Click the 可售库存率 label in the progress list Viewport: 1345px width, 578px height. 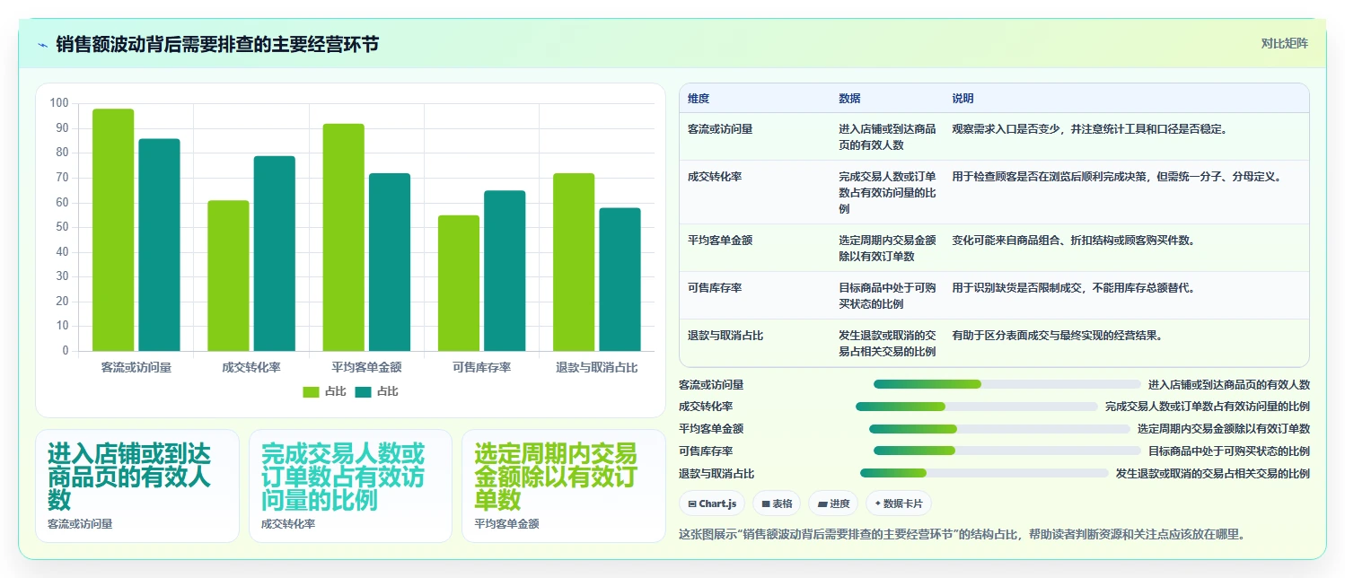pyautogui.click(x=706, y=451)
